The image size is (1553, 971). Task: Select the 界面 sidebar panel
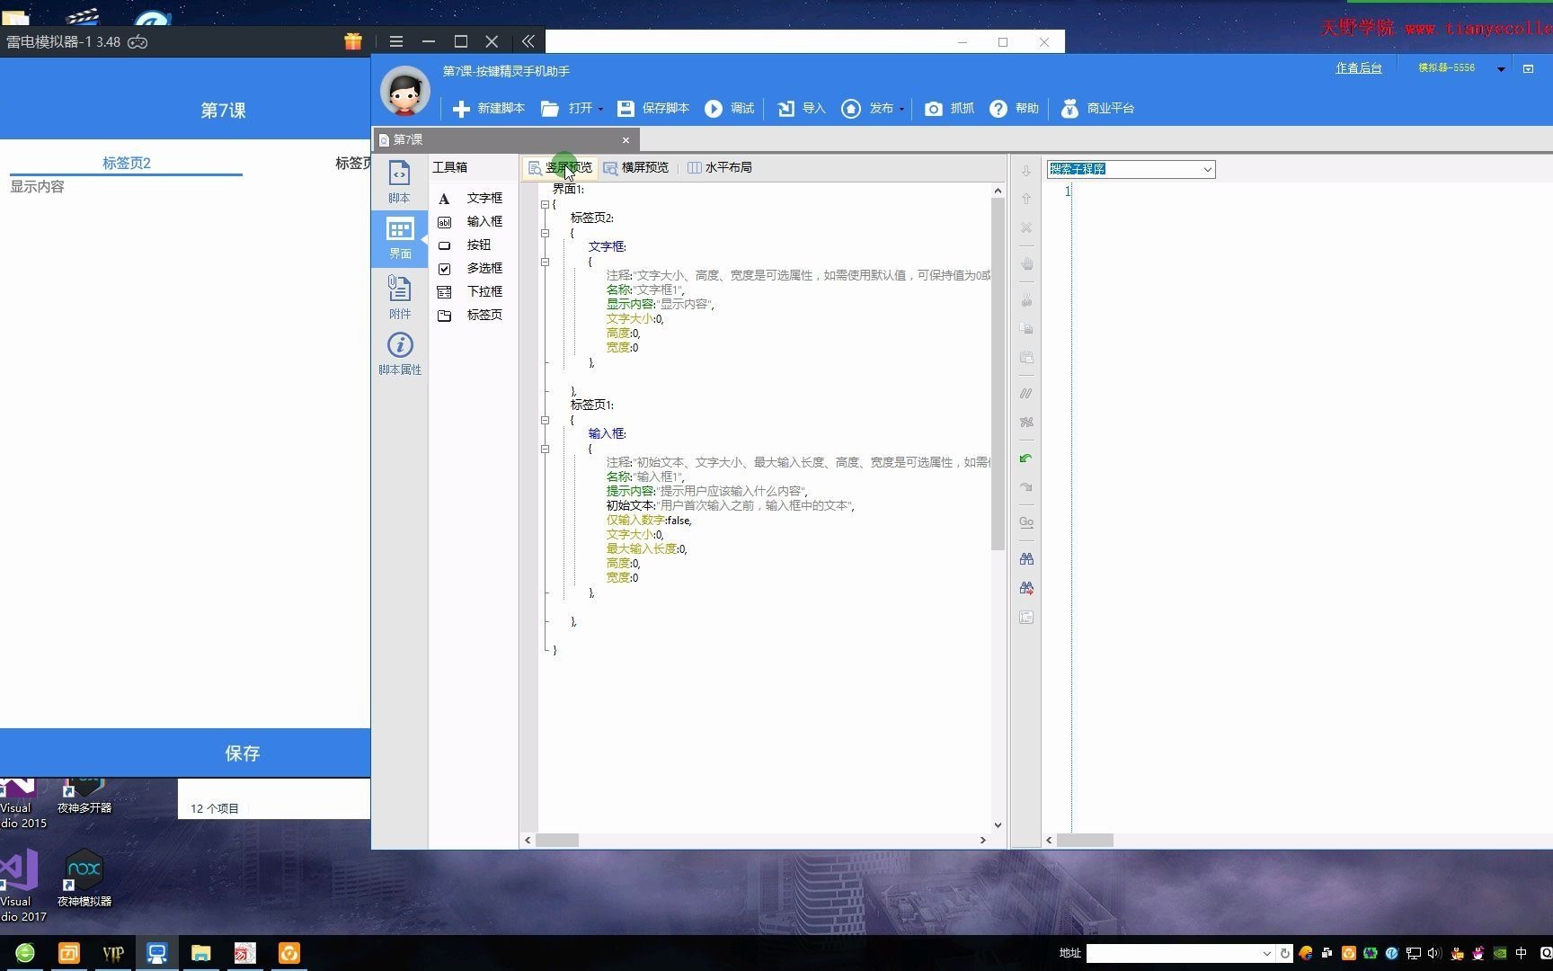[399, 238]
